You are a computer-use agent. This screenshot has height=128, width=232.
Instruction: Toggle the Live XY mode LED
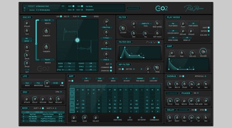61,17
